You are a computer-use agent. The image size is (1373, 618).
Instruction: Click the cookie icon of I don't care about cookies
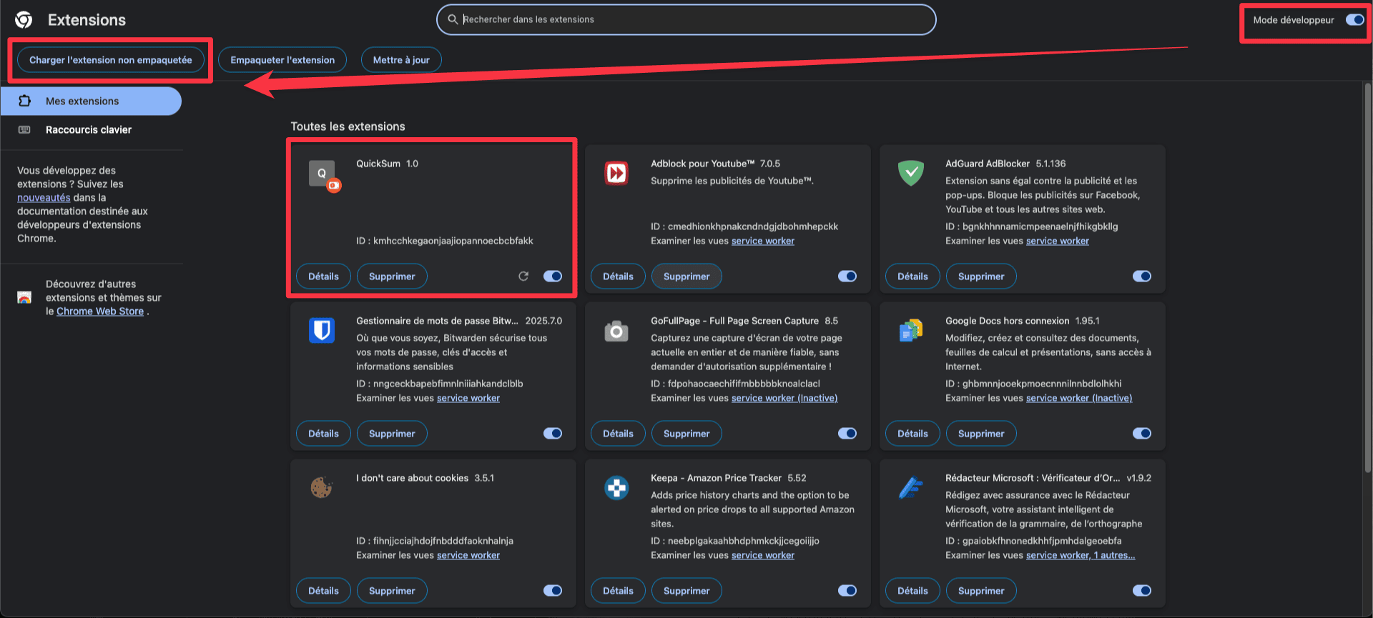point(322,487)
